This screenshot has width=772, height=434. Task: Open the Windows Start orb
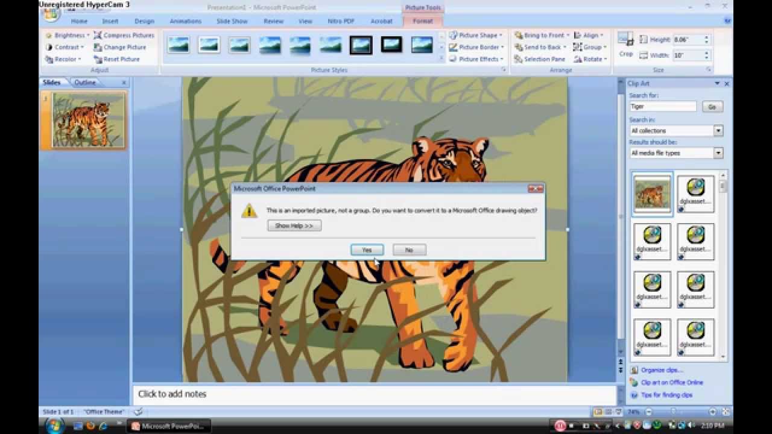click(54, 426)
